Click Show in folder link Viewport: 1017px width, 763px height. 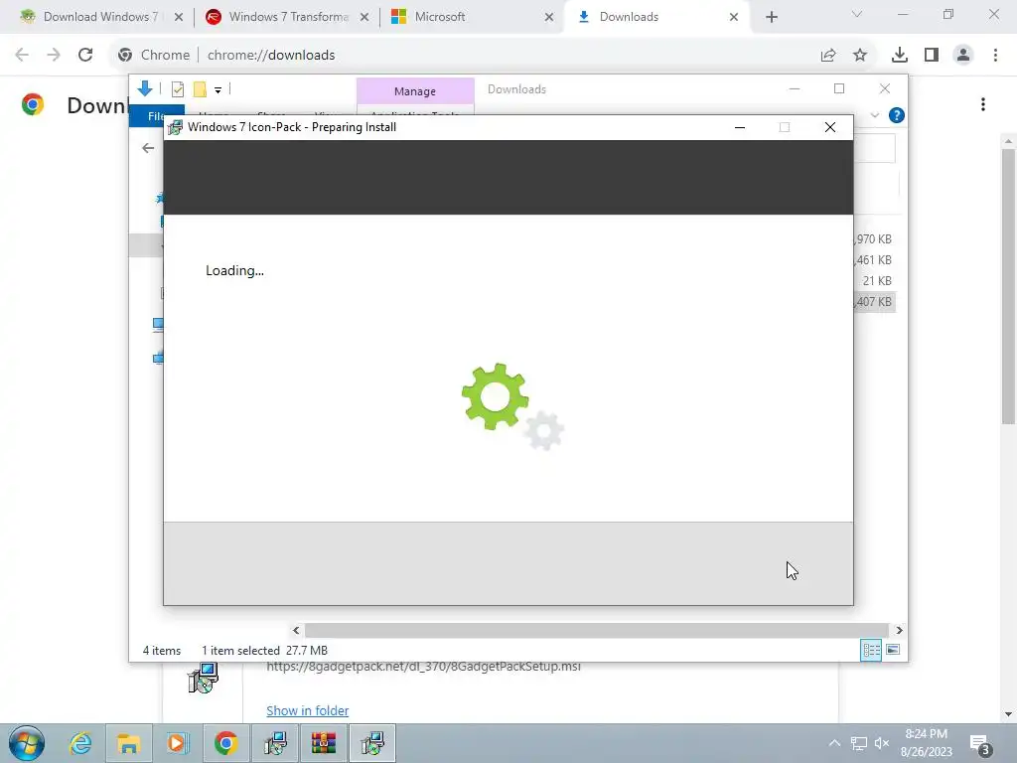point(308,710)
